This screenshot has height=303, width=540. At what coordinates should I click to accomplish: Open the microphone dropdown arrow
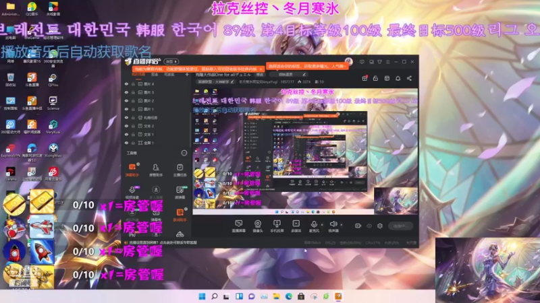[322, 225]
